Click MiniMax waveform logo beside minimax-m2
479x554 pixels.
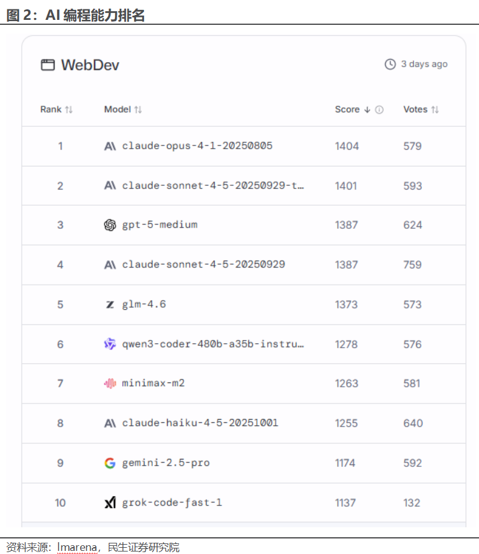(110, 384)
